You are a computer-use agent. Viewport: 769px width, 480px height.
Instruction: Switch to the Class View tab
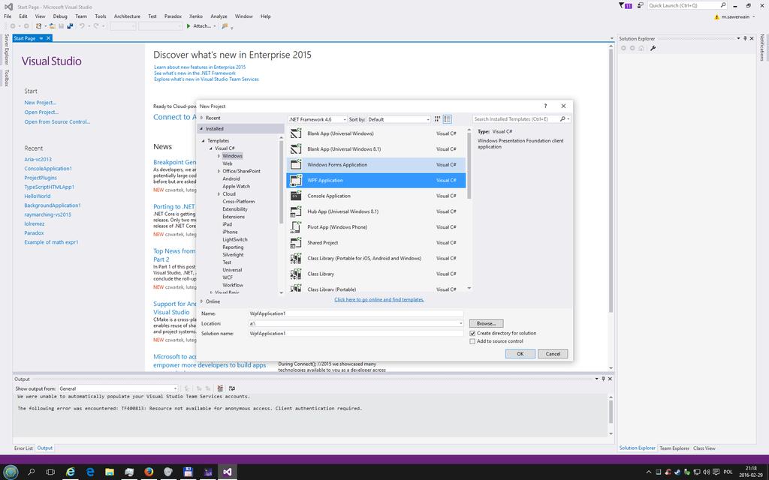point(704,448)
